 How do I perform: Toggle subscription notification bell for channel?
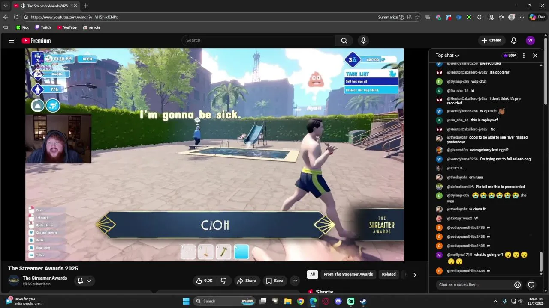click(x=84, y=281)
